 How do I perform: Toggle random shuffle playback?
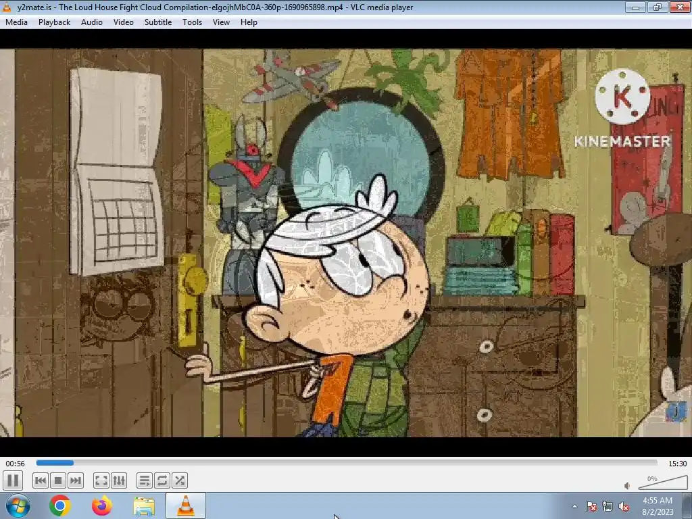[x=180, y=480]
